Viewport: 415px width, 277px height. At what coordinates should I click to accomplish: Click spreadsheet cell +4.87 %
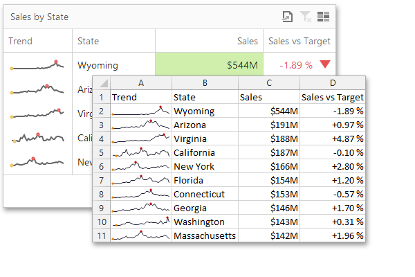(x=333, y=138)
